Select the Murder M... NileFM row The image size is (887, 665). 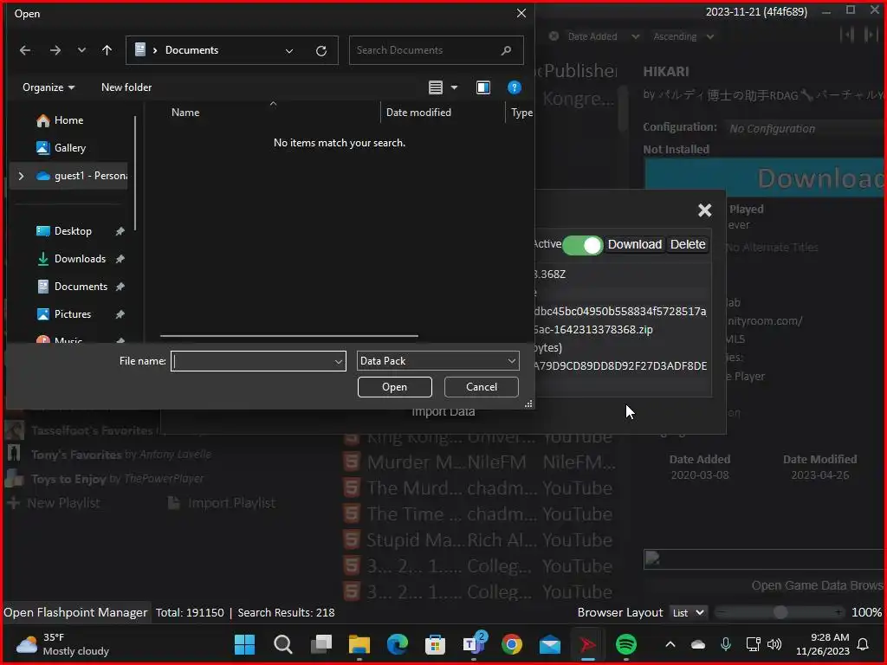tap(480, 462)
